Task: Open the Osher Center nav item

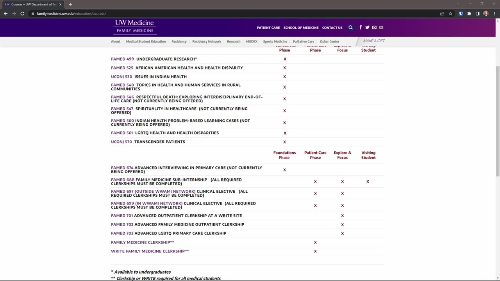Action: click(330, 41)
